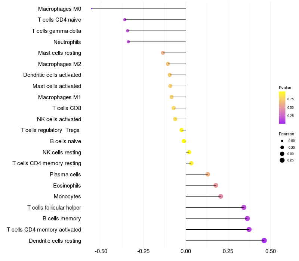Click the 0.00 x-axis tick label
The width and height of the screenshot is (299, 261).
click(x=185, y=251)
